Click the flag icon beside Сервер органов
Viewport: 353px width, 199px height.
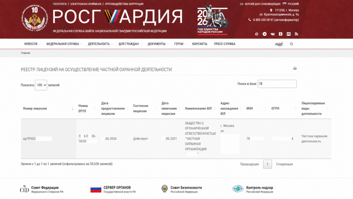pos(96,189)
